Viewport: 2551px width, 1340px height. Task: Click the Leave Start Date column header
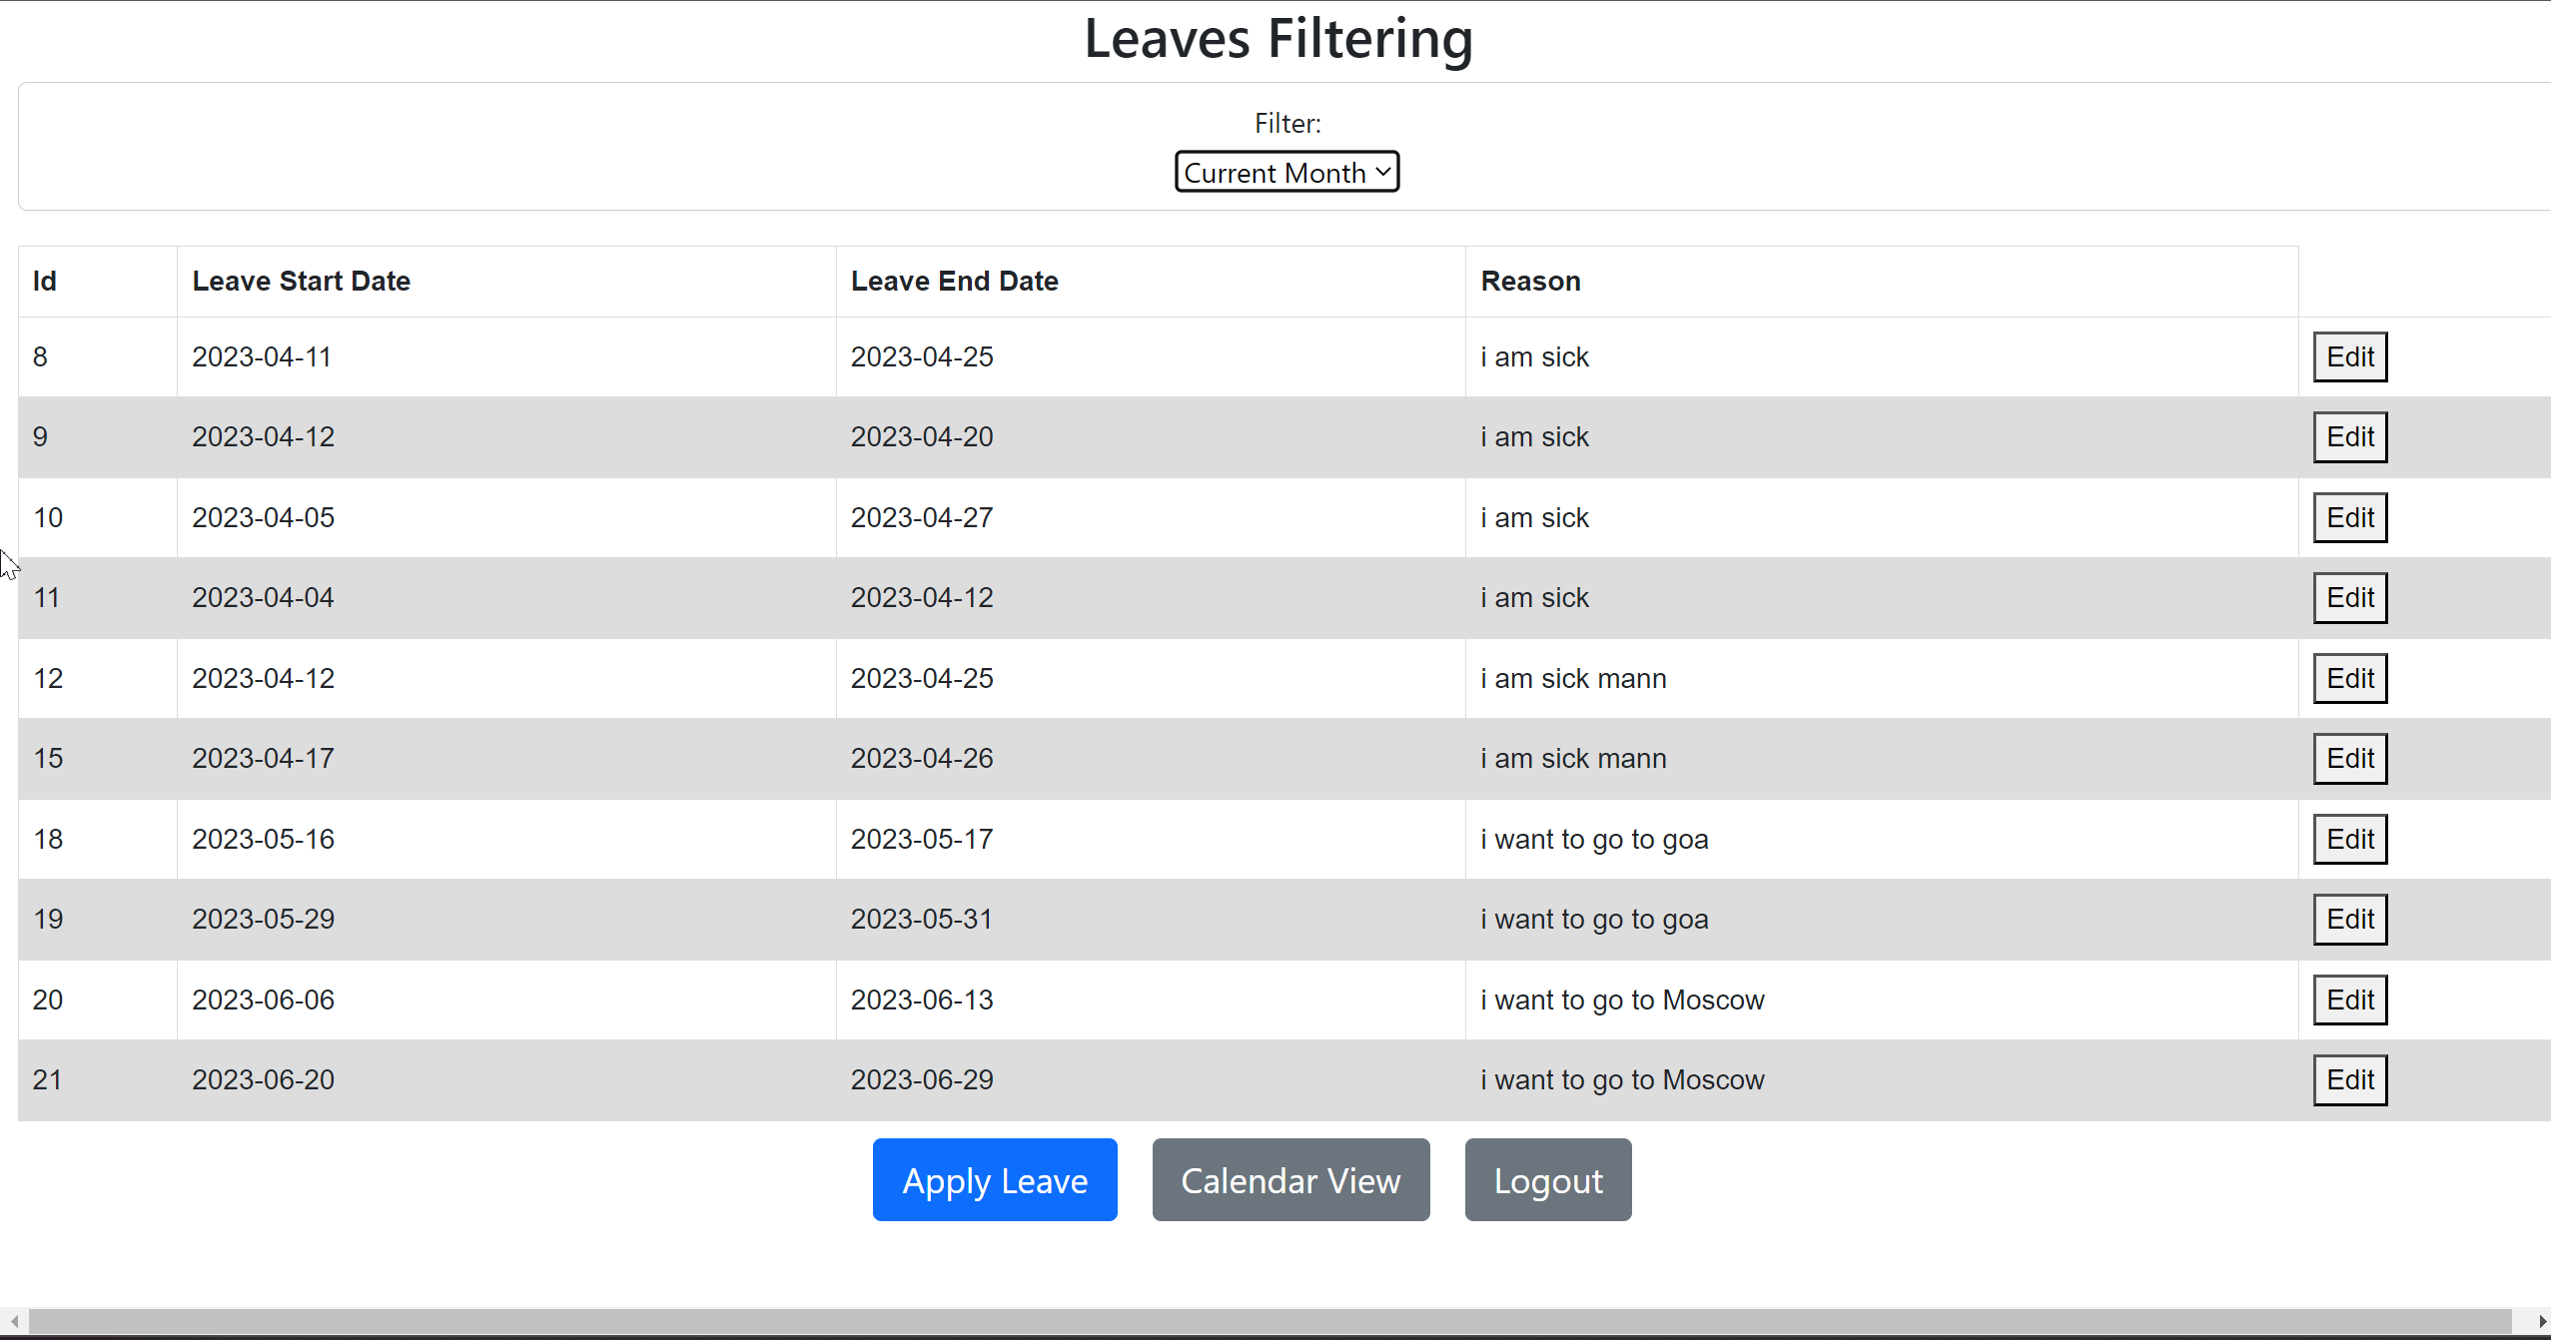(301, 281)
